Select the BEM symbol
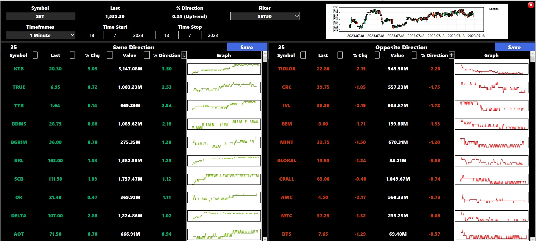 tap(287, 124)
